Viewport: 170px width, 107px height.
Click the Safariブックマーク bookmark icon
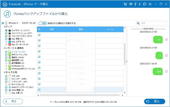tap(10, 87)
